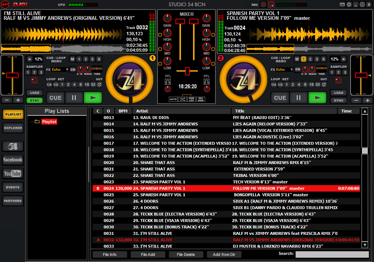Toggle the FX ON switch on deck 2

point(297,70)
